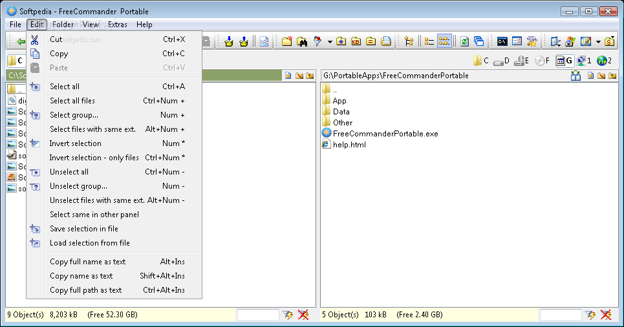The image size is (624, 327).
Task: Open the Folder menu
Action: [63, 25]
